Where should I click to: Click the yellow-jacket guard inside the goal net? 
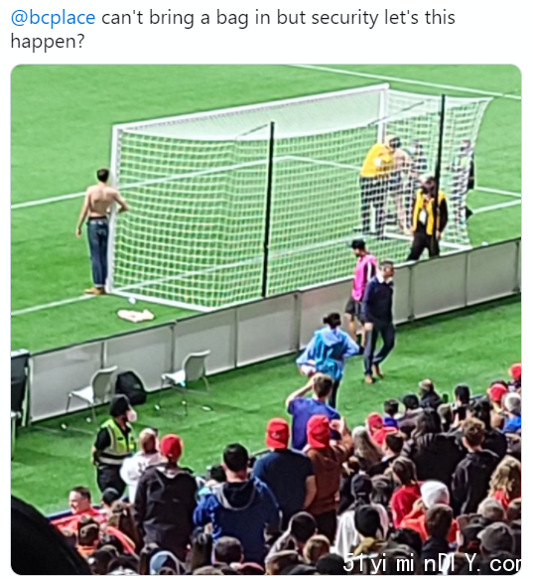376,185
